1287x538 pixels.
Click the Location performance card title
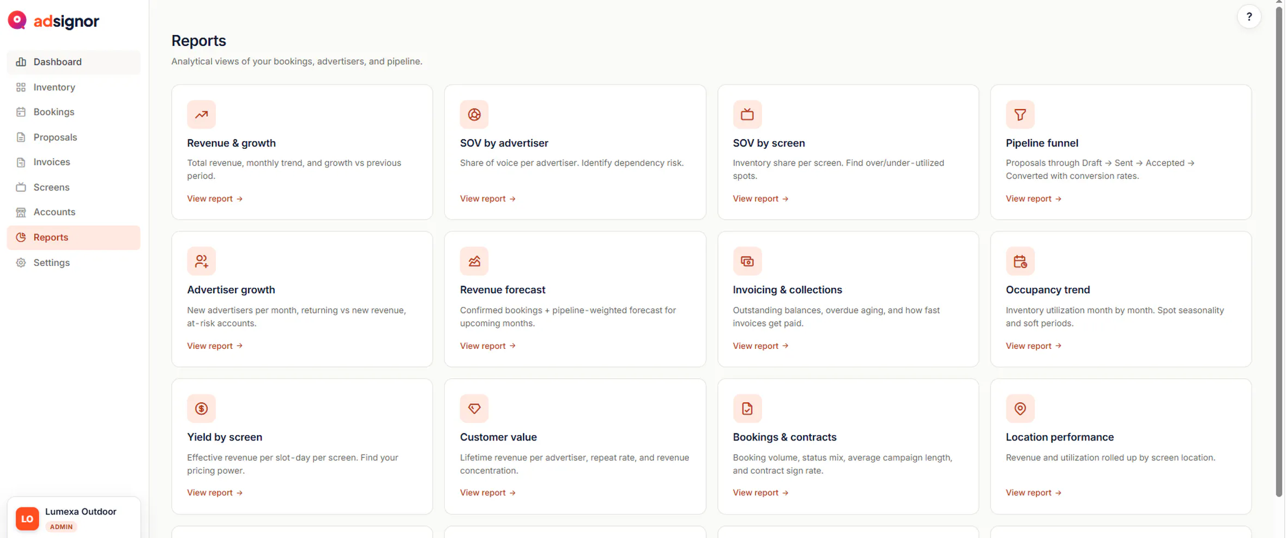pos(1059,437)
